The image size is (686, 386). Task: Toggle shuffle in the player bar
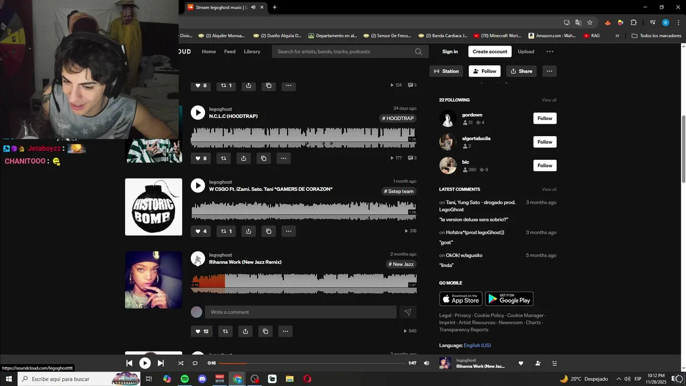tap(181, 363)
